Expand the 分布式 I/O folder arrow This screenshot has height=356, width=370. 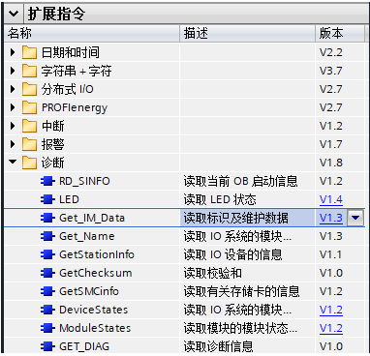pyautogui.click(x=13, y=89)
